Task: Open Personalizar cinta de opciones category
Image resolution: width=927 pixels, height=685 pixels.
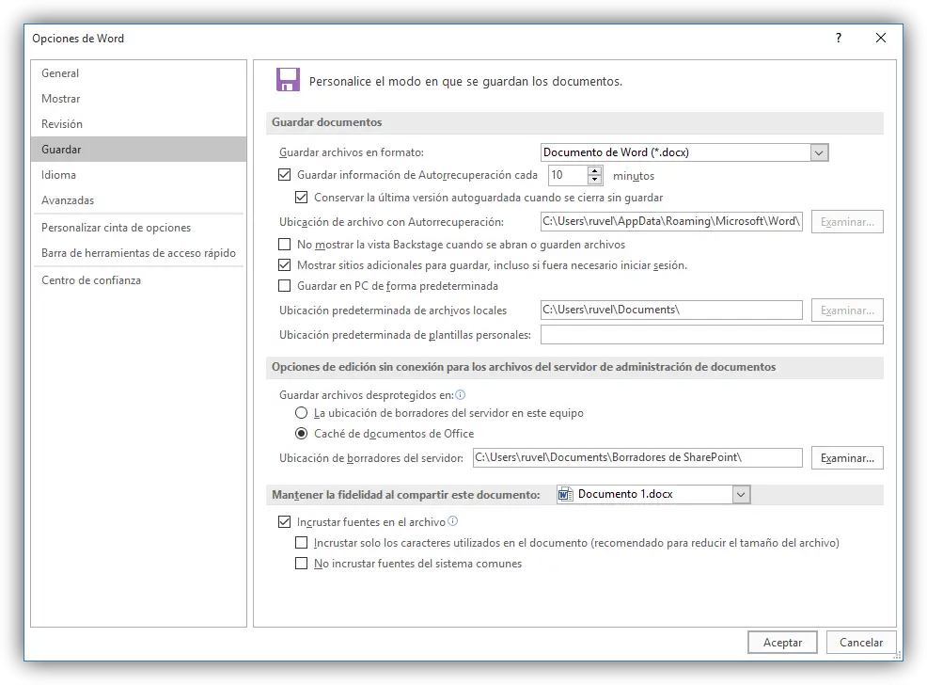Action: pos(138,228)
